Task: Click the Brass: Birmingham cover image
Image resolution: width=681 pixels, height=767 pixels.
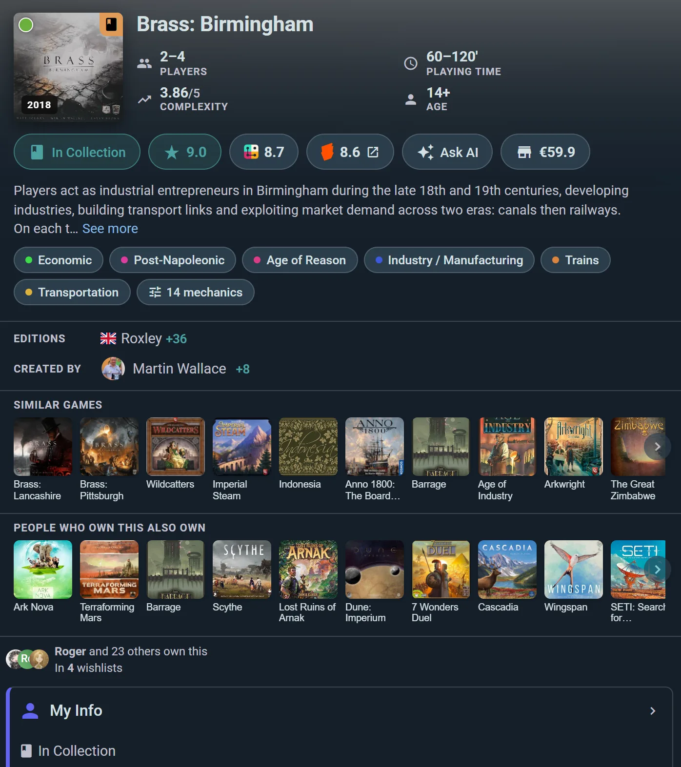Action: [68, 67]
